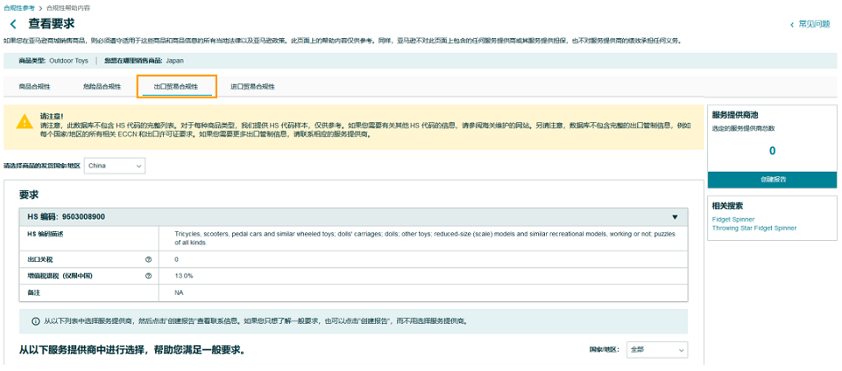Click the 创建报告 button
The image size is (842, 371).
click(x=772, y=180)
